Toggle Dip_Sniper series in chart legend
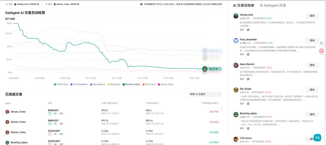Screen dimensions: 326x145 pos(114,84)
